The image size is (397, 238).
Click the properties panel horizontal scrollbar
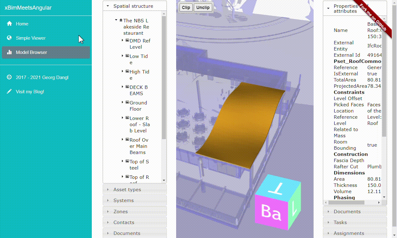click(346, 202)
